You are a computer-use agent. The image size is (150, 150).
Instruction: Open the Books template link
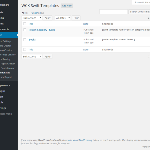point(32,40)
